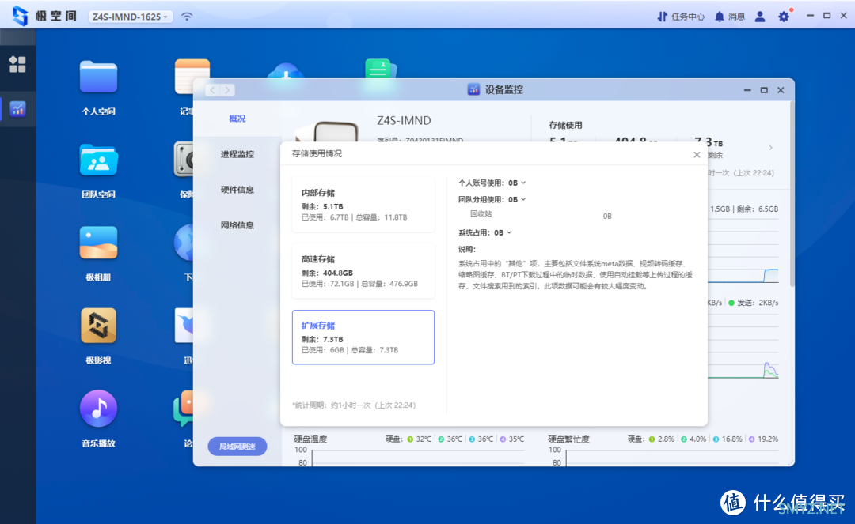Click the disk 3 busy 16.8% legend
Screen dimensions: 855x524
tap(728, 439)
